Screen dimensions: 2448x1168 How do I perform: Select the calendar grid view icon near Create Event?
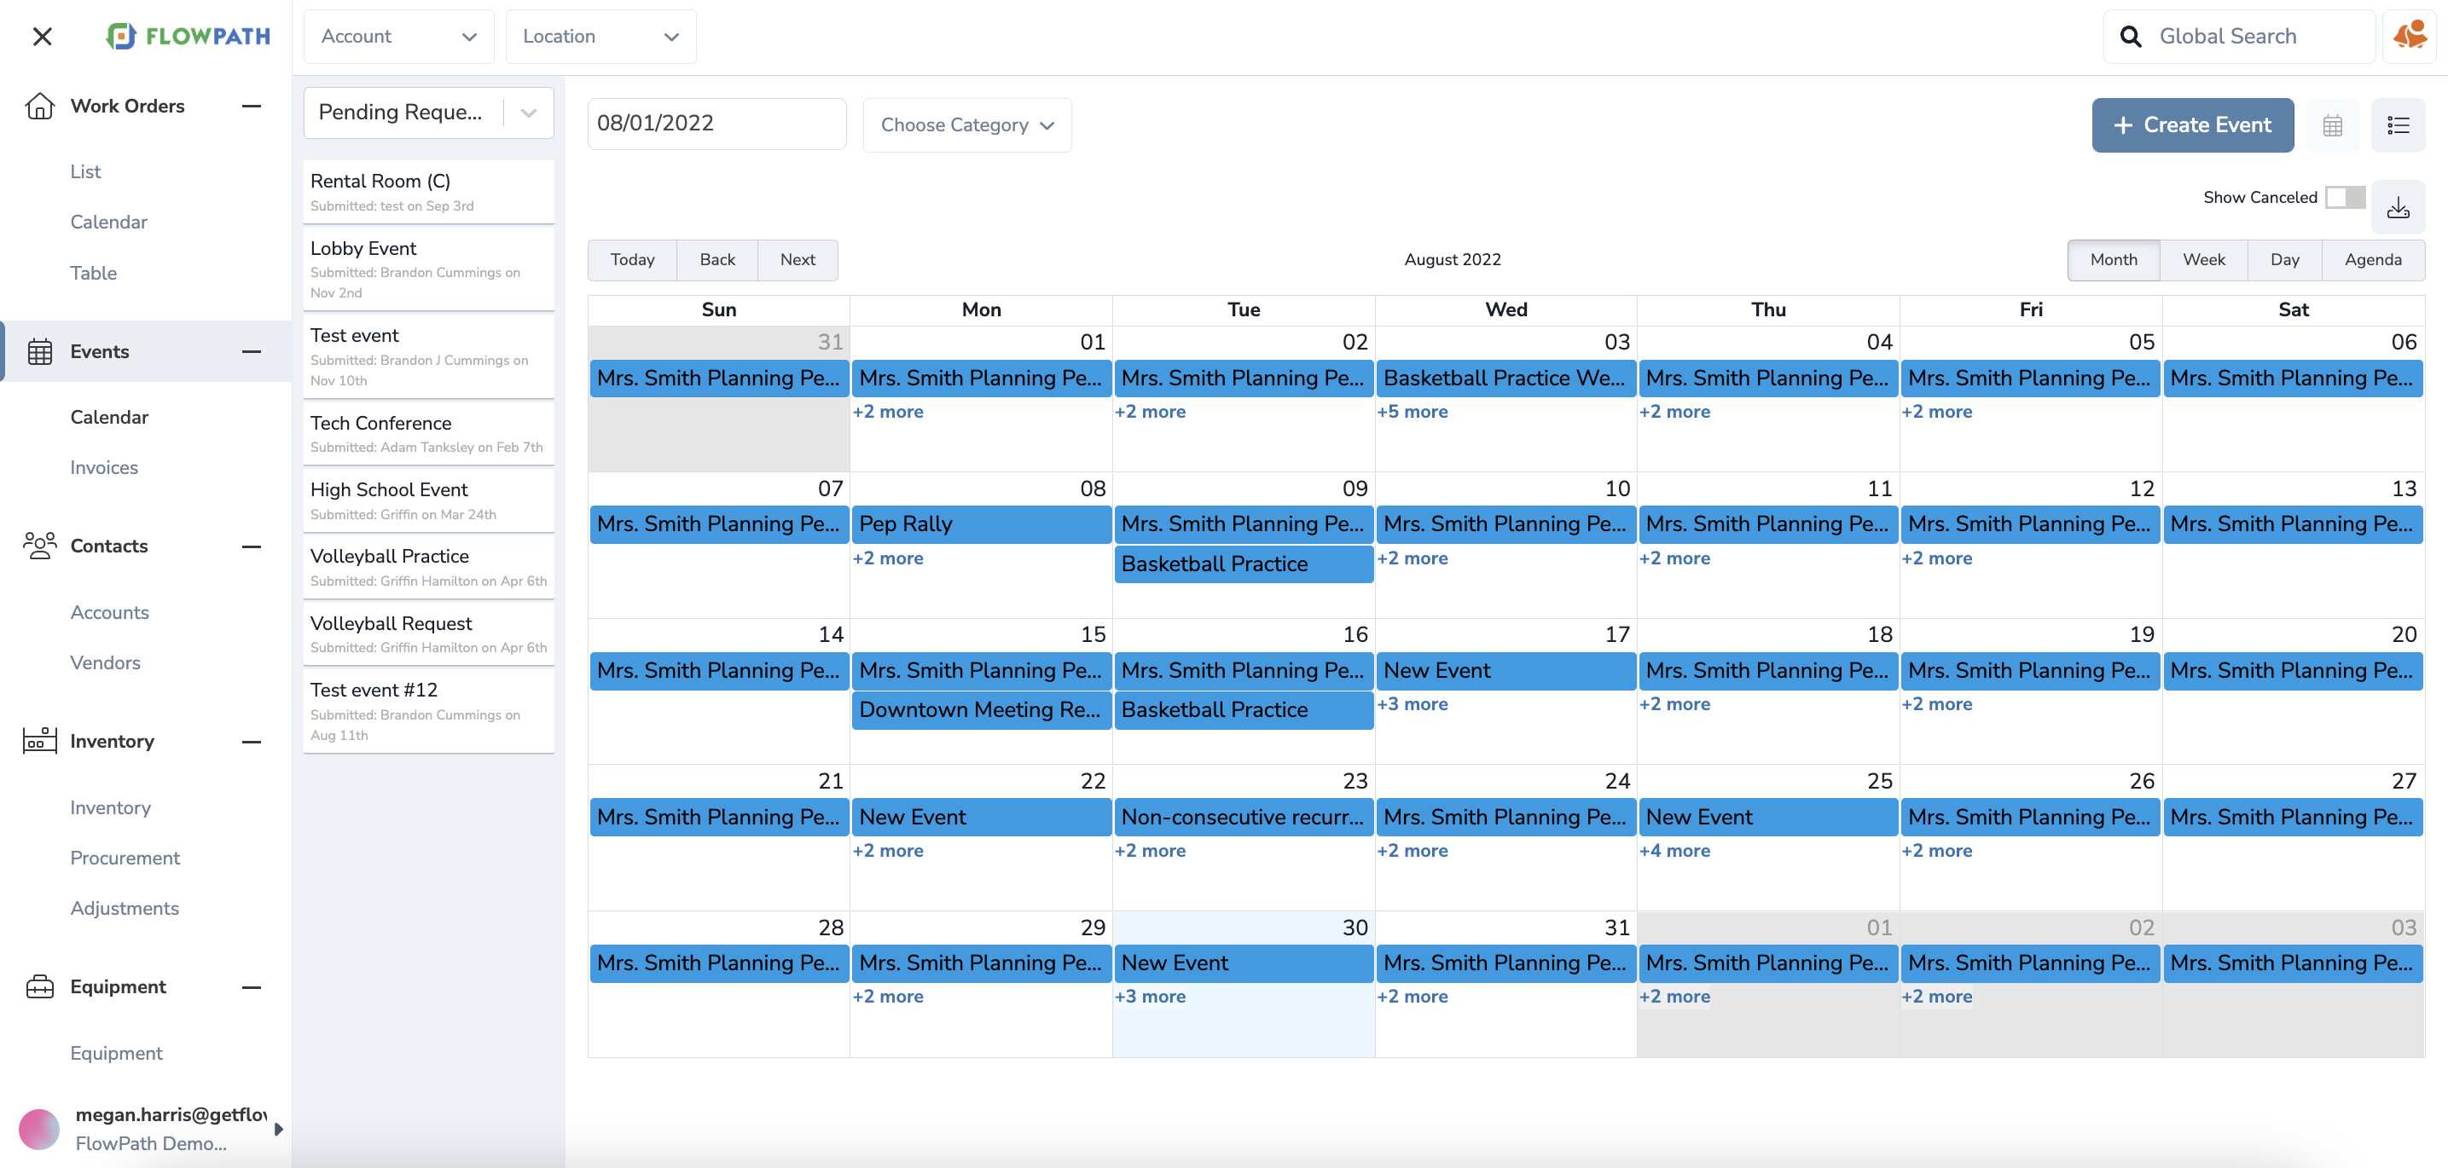[2333, 124]
